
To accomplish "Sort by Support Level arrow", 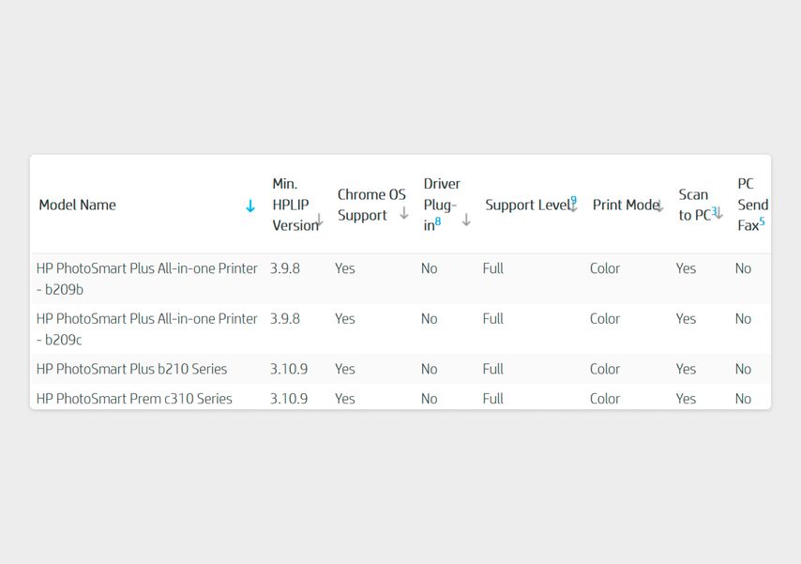I will [x=573, y=206].
